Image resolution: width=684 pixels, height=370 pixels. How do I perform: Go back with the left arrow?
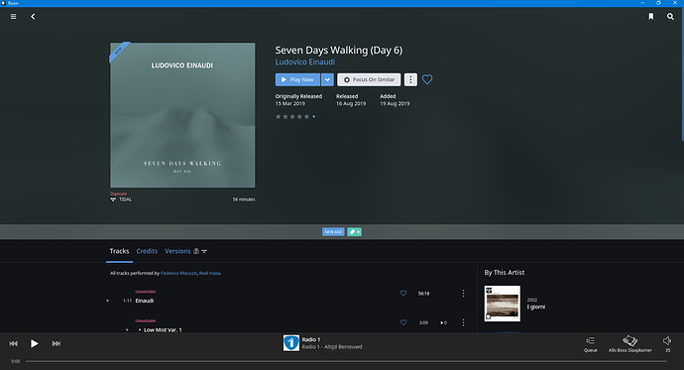point(33,17)
